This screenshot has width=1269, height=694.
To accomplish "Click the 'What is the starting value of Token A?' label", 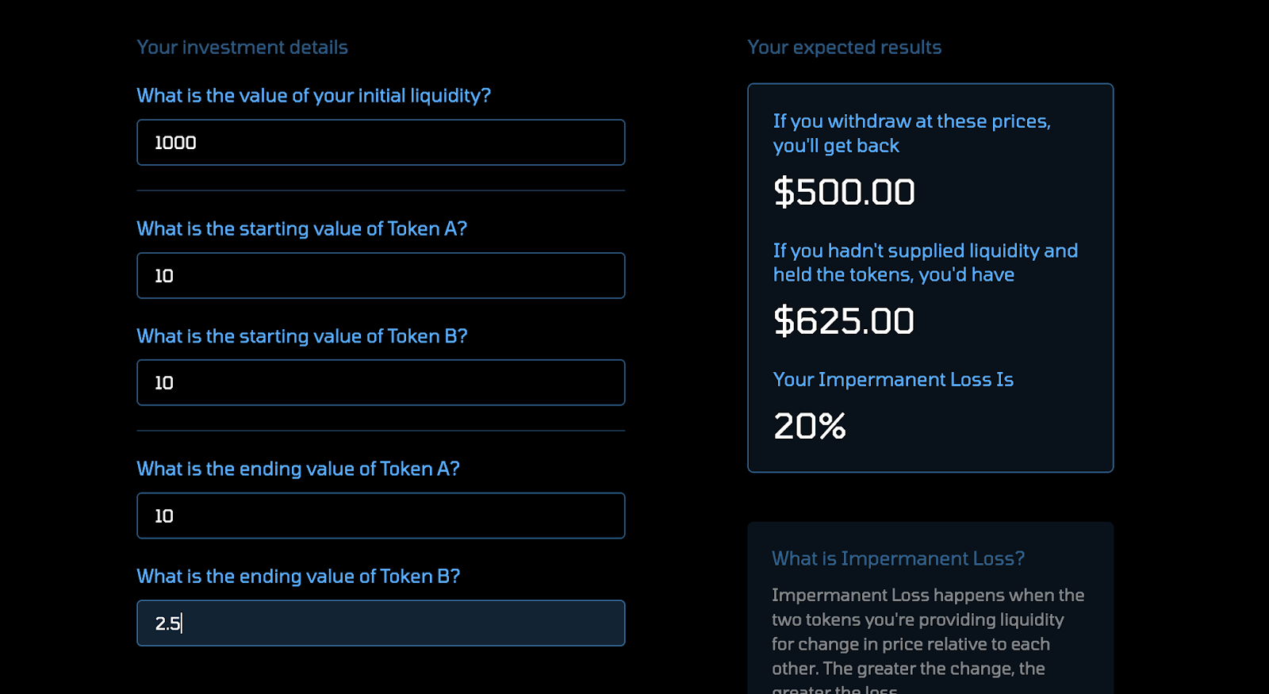I will tap(301, 228).
